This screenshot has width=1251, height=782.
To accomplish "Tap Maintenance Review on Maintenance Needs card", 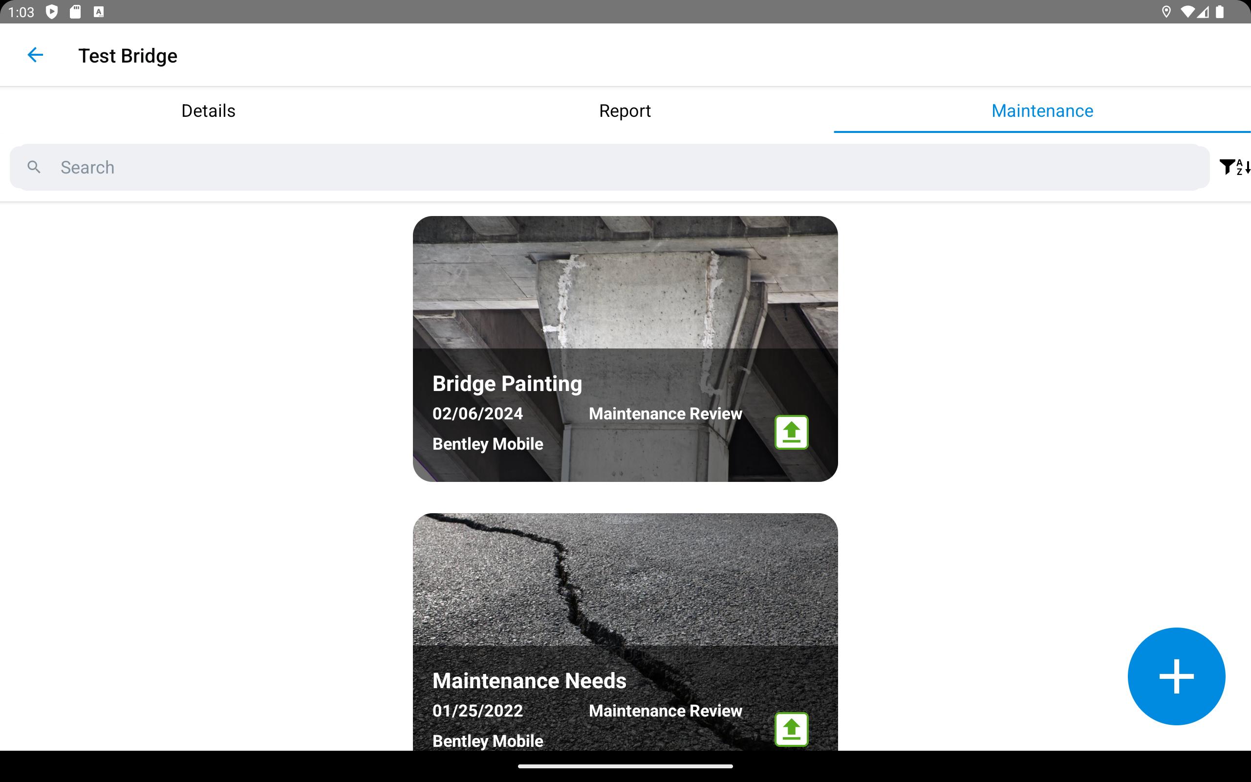I will [665, 711].
